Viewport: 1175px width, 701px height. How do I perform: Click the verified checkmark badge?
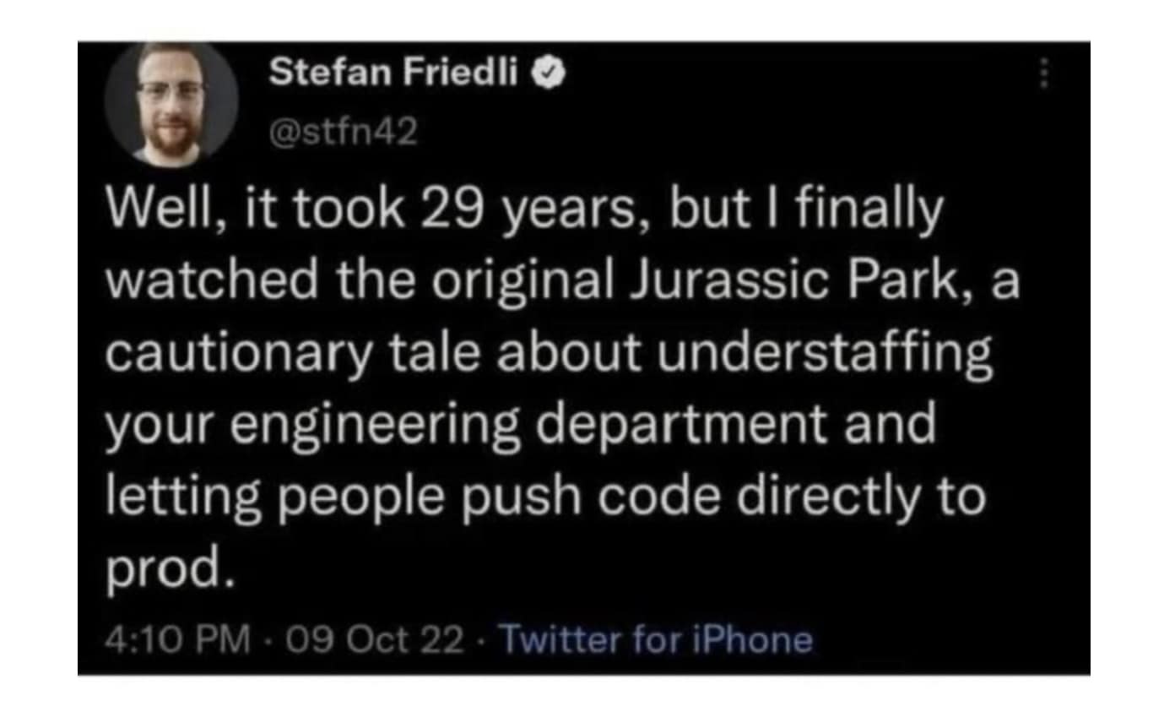(x=548, y=76)
